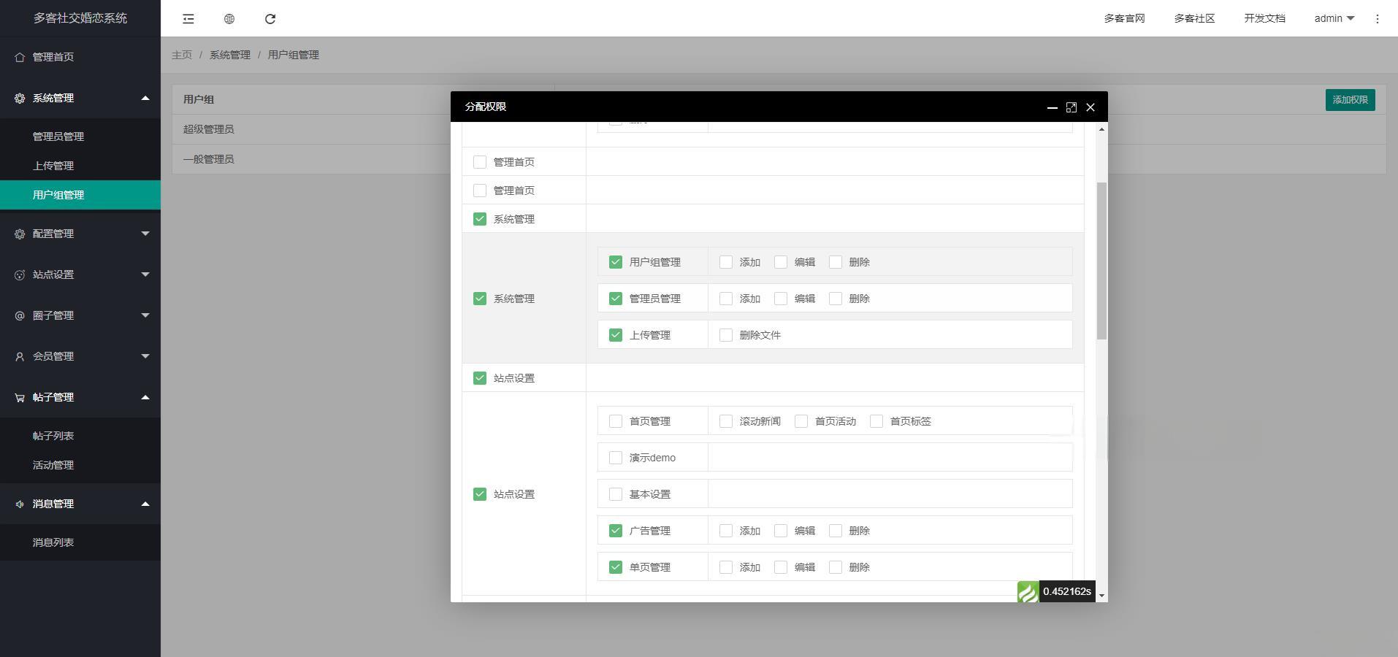Uncheck the top-level 系统管理 checkbox
This screenshot has height=657, width=1398.
(x=480, y=219)
